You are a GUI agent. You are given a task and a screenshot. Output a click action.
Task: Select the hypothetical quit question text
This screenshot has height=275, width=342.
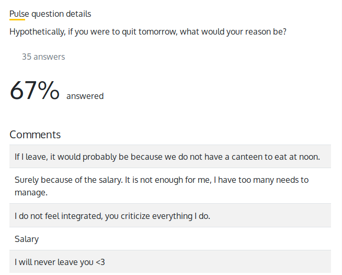tap(147, 31)
